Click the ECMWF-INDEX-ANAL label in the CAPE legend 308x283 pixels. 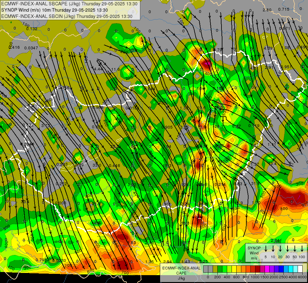pyautogui.click(x=182, y=268)
